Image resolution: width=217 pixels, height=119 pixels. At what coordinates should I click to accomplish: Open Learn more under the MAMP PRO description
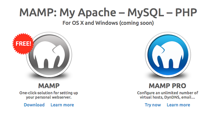(179, 105)
